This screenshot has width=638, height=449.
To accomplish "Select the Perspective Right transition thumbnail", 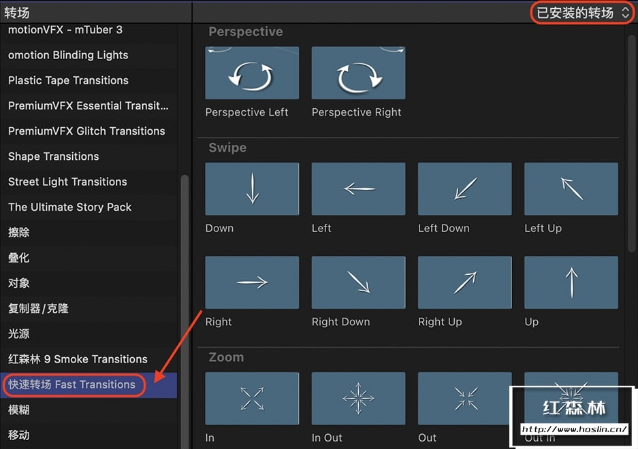I will (x=358, y=73).
